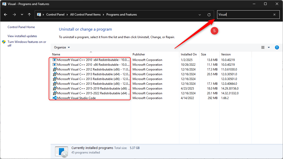283x159 pixels.
Task: Click install date 4/23/2025
Action: tap(187, 89)
